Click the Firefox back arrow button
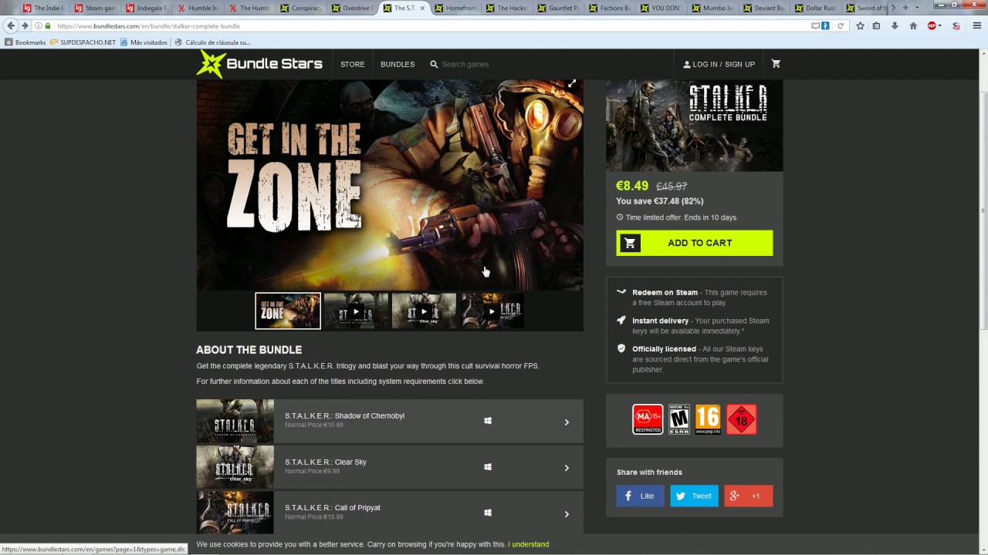Viewport: 988px width, 555px height. 11,25
